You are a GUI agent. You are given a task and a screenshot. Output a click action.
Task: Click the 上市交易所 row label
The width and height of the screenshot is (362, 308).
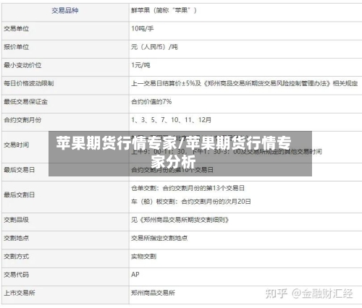[20, 293]
